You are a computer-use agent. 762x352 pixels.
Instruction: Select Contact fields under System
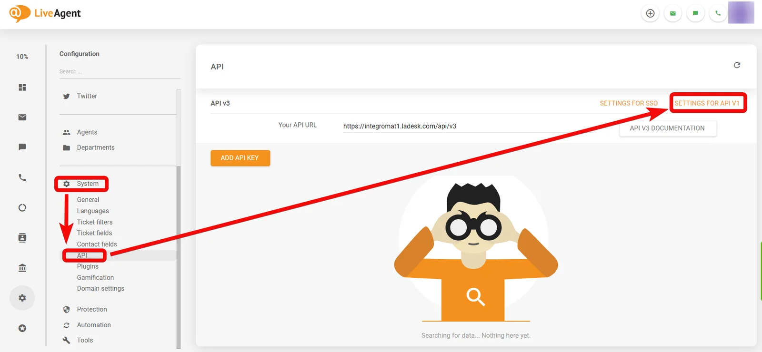97,244
